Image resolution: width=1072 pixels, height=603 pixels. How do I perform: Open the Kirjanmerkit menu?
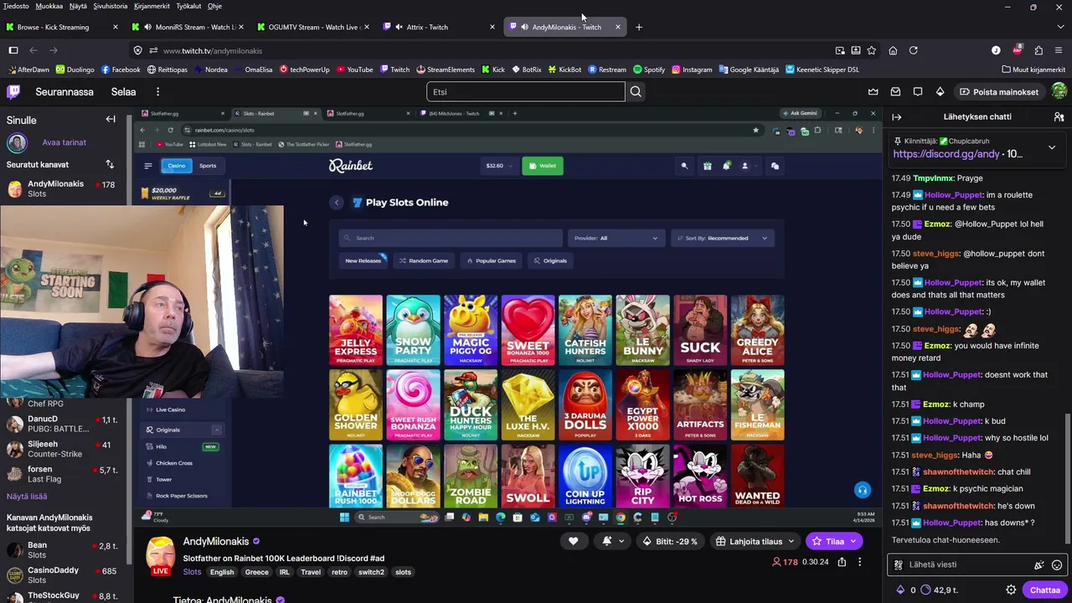[152, 6]
